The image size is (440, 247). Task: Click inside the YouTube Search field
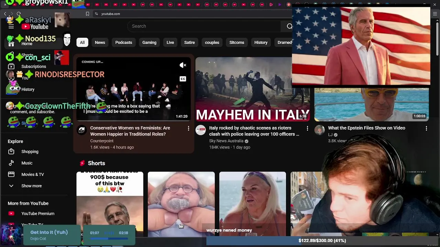(x=205, y=26)
